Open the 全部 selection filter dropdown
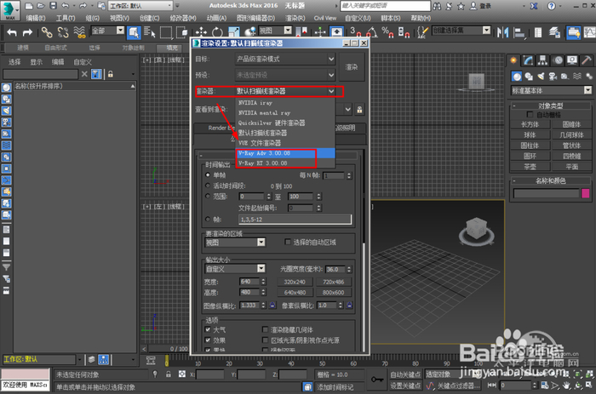The height and width of the screenshot is (394, 596). 108,31
